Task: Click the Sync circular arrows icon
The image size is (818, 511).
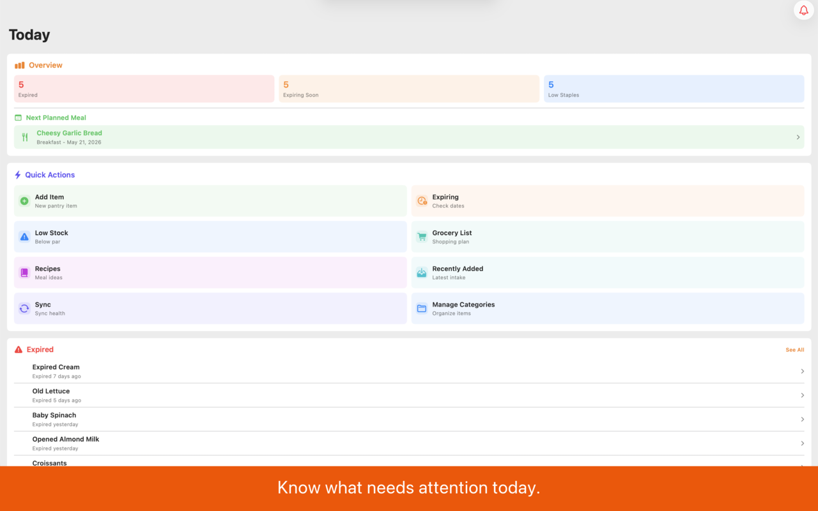Action: (24, 309)
